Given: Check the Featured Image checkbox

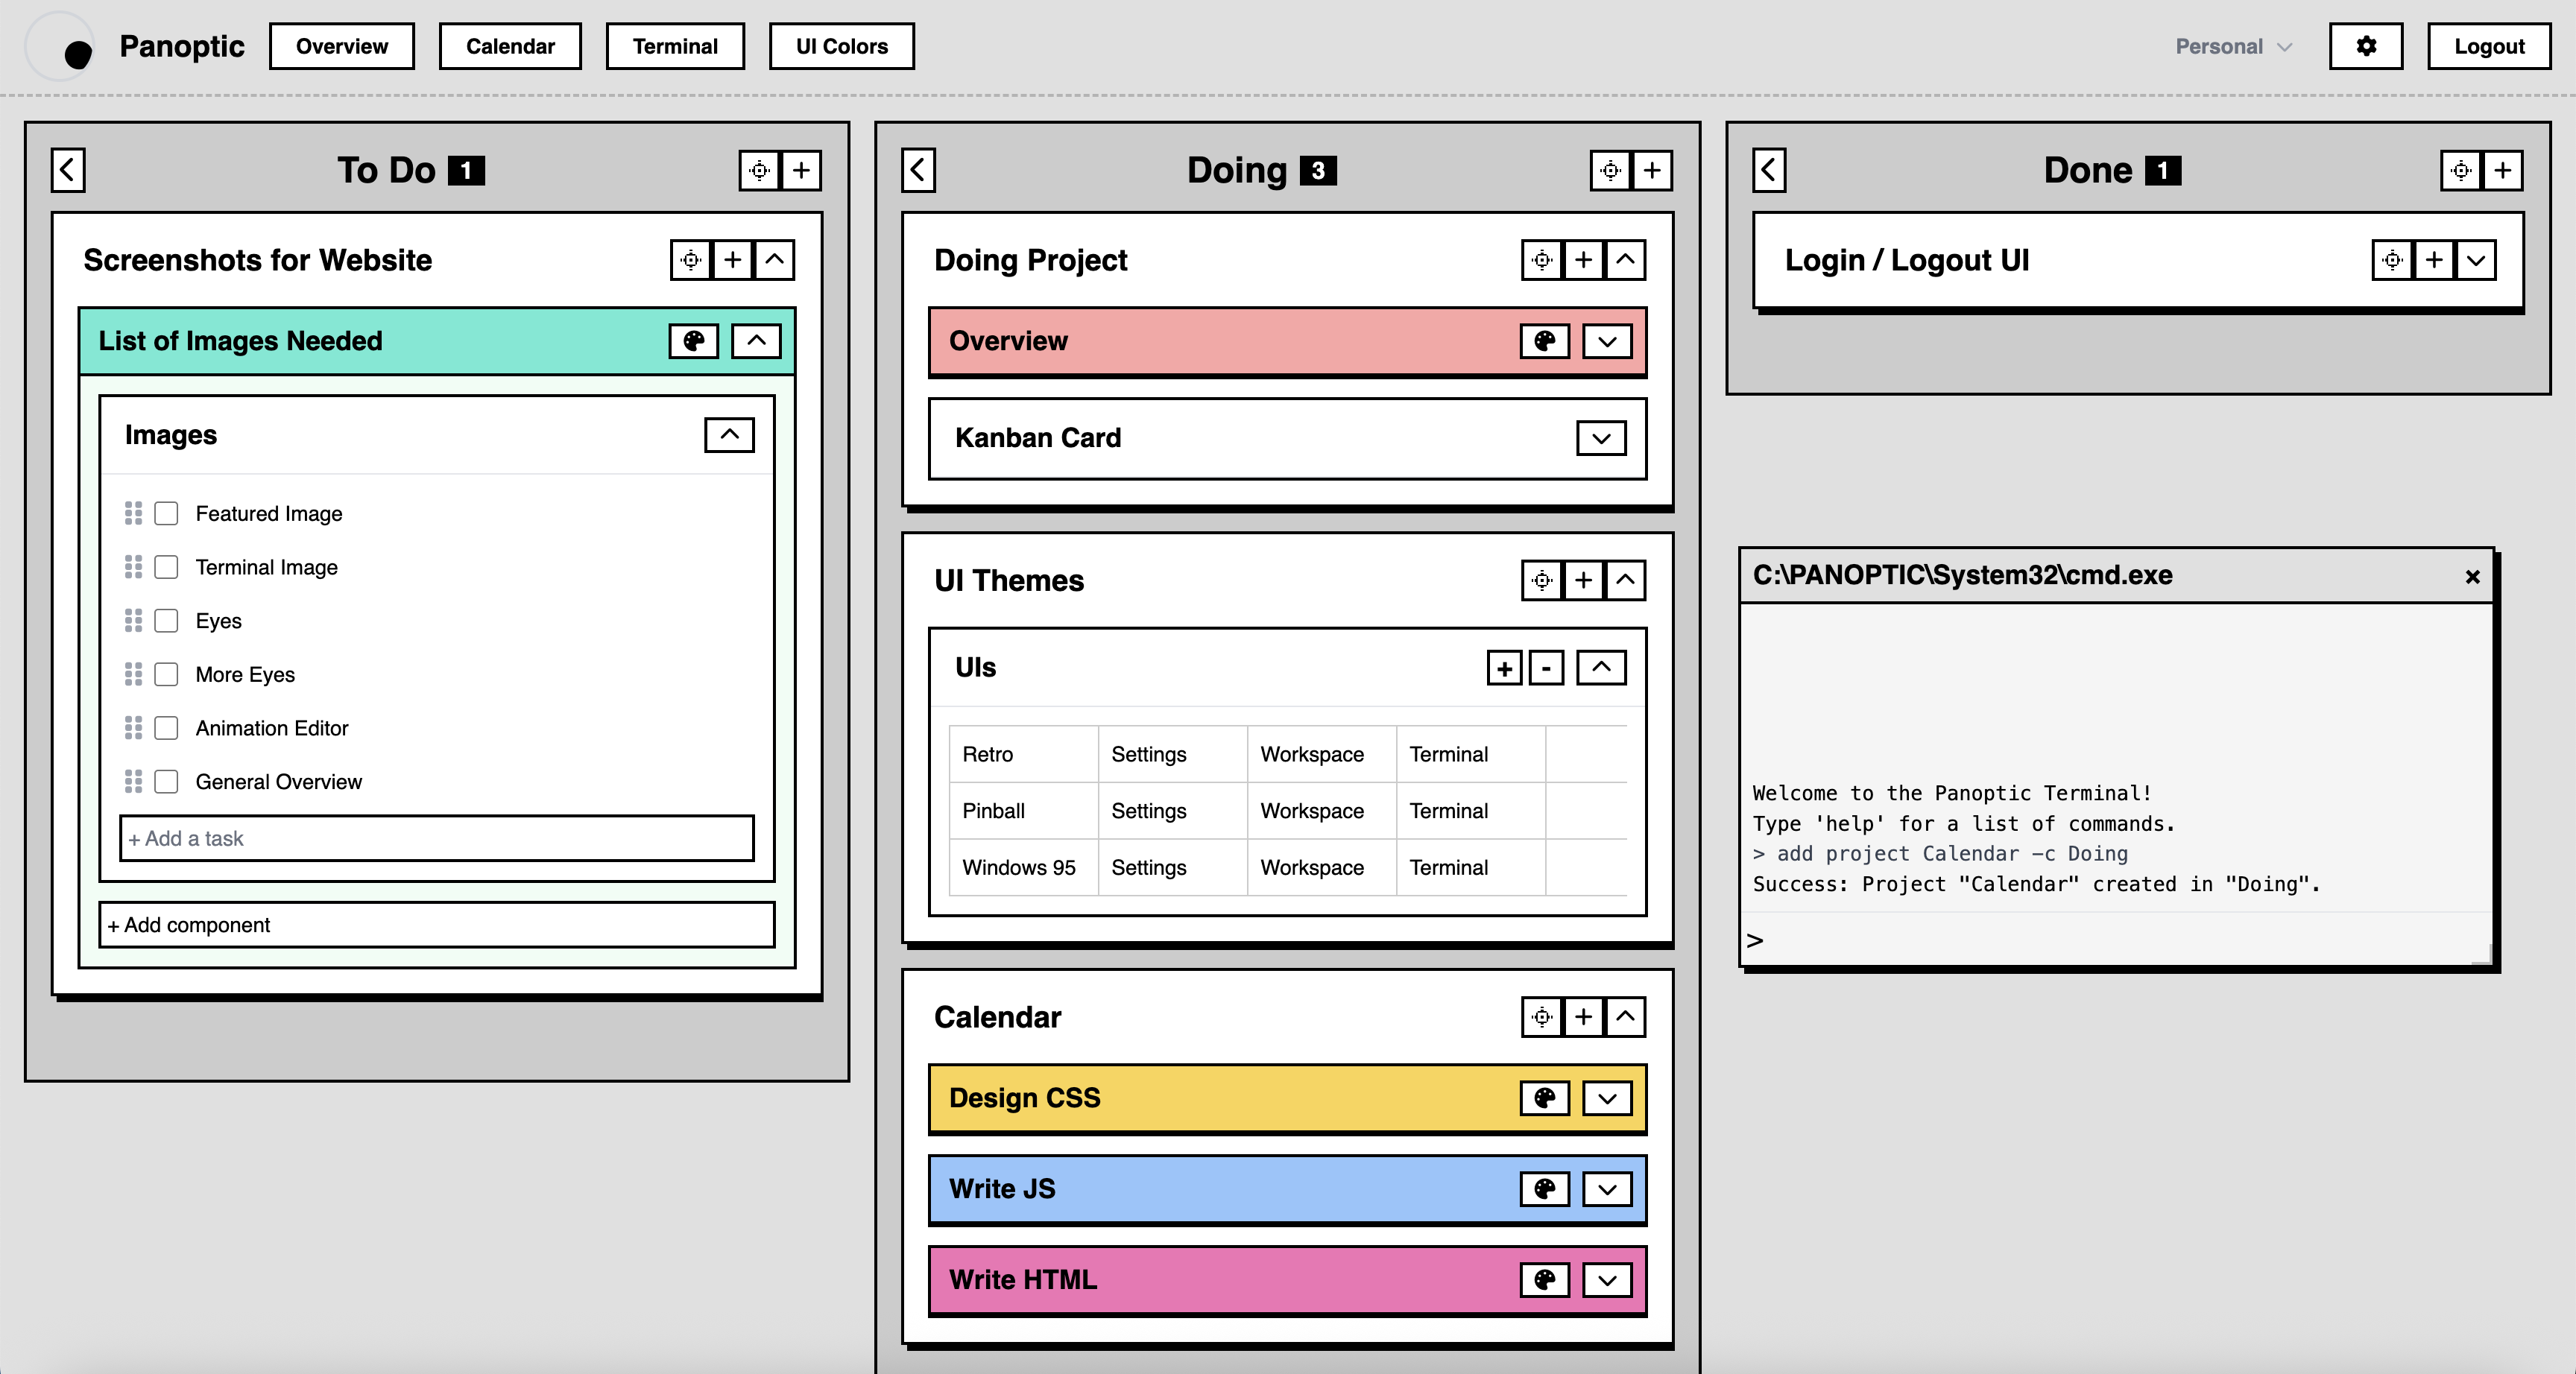Looking at the screenshot, I should (x=167, y=513).
